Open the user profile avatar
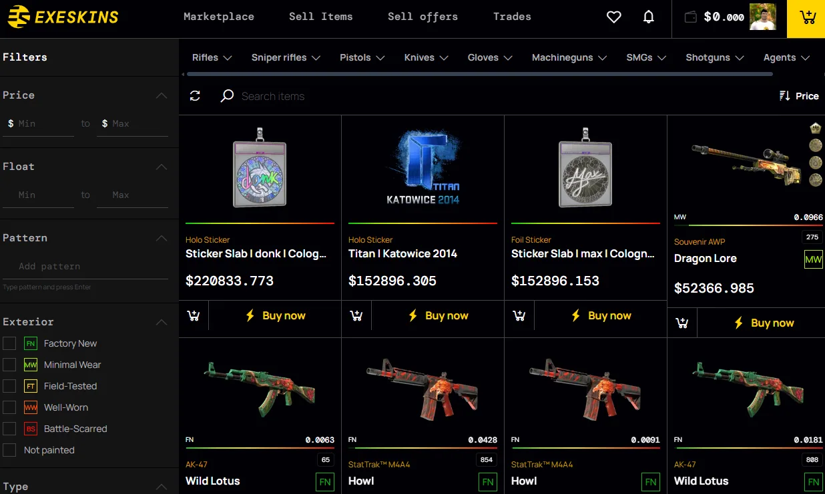 [x=763, y=17]
